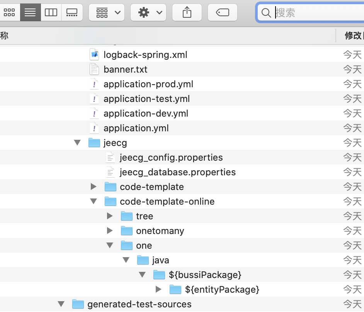Screen dimensions: 364x312
Task: Click the tree folder icon
Action: (127, 216)
